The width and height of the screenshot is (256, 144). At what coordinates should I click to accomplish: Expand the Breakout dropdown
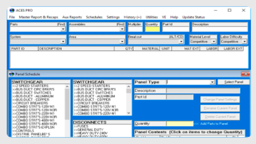click(181, 41)
